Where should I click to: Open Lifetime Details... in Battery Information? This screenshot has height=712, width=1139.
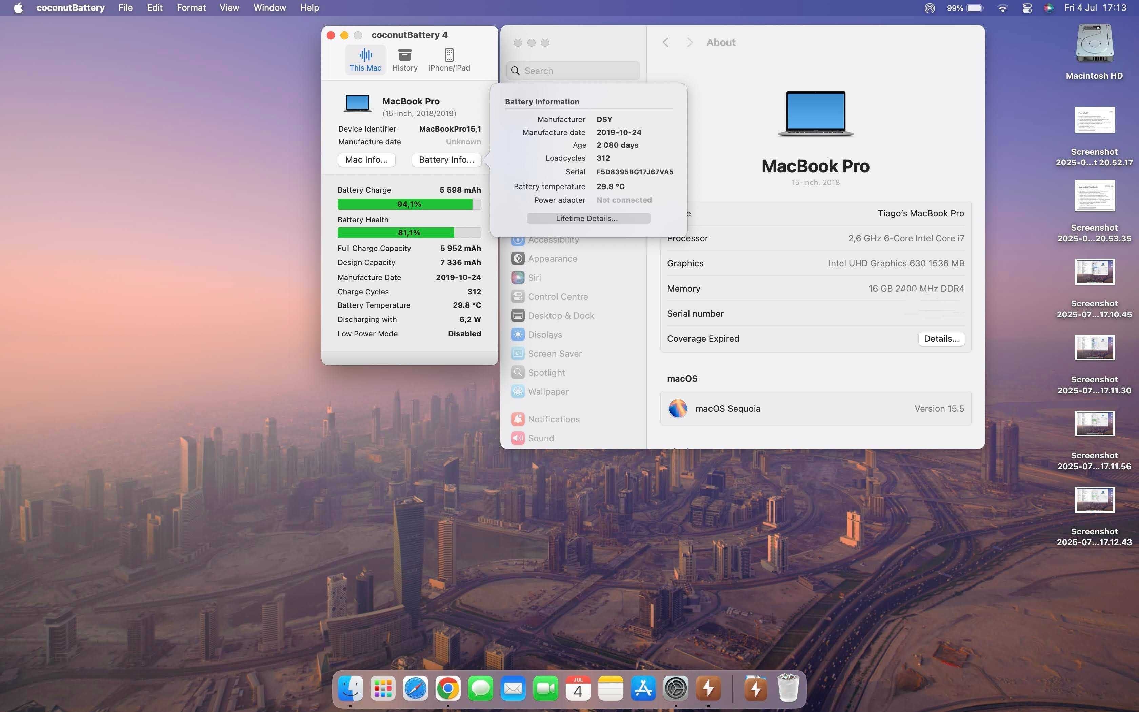(588, 218)
